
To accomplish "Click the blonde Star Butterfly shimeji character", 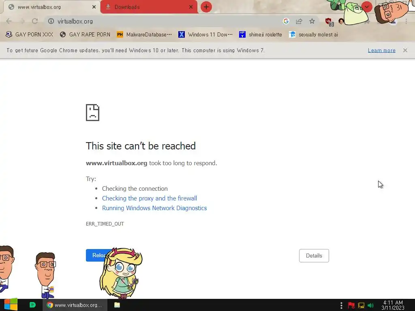I will (x=121, y=273).
